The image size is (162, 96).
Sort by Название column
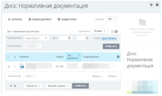pos(24,57)
